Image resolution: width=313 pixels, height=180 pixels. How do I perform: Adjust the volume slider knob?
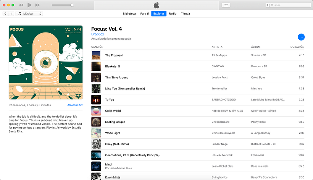pos(72,5)
